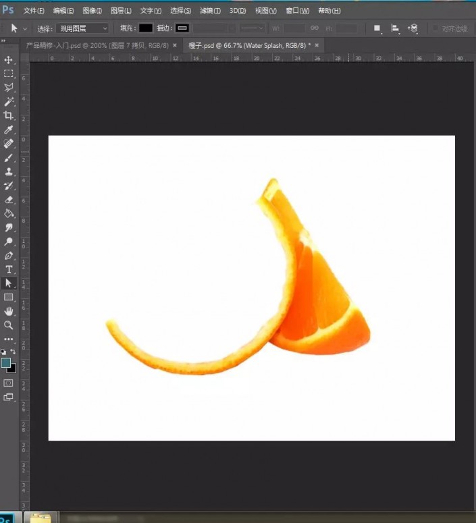Pick the Eyedropper tool
The image size is (476, 523).
[8, 130]
